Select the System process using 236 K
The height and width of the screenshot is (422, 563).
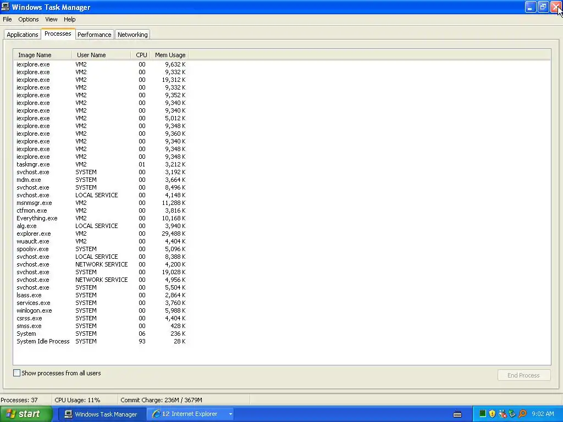point(101,334)
